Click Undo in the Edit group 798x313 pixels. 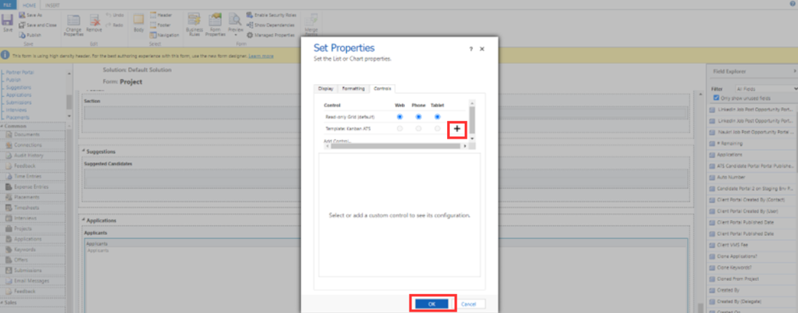115,15
